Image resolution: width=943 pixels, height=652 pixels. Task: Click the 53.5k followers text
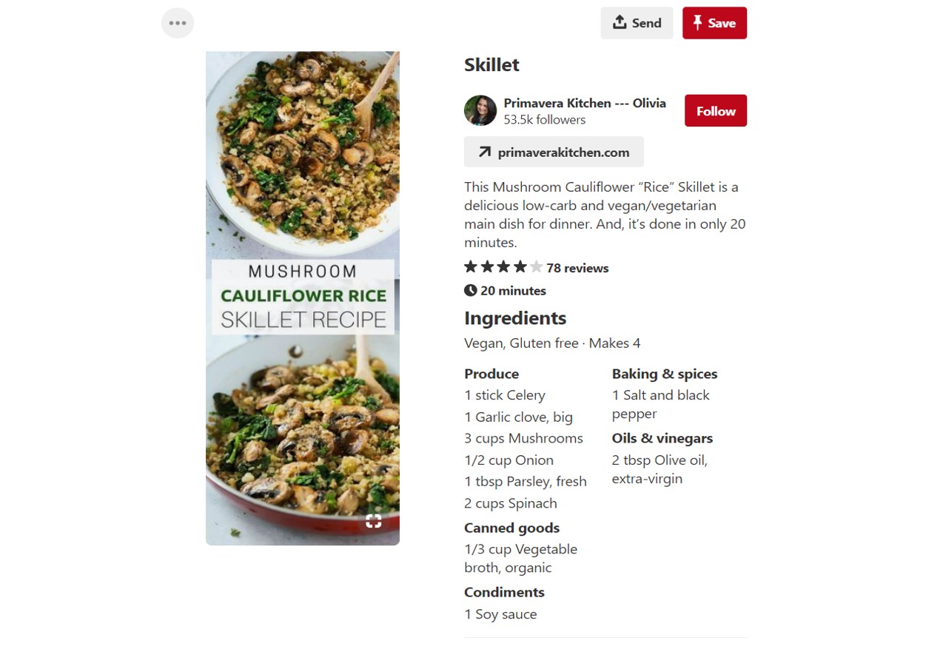(x=545, y=120)
